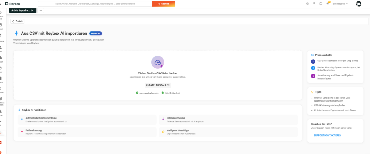This screenshot has width=370, height=154.
Task: Click the lightning bolt icon in top header
Action: click(x=314, y=4)
